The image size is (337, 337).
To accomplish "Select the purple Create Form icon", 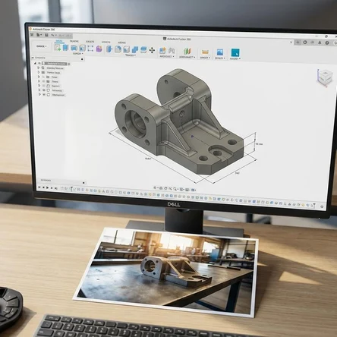I will (x=99, y=49).
